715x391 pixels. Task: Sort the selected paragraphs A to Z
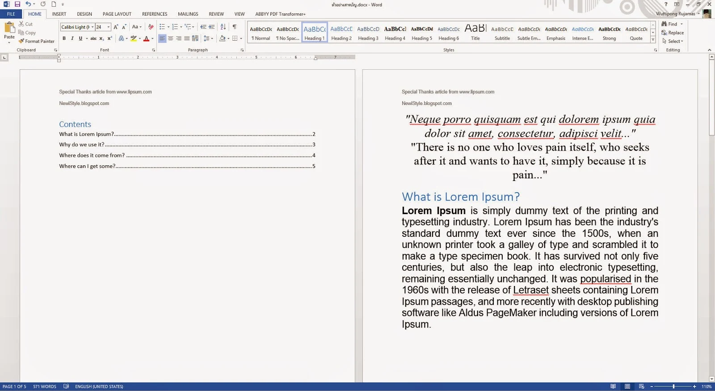(x=223, y=27)
